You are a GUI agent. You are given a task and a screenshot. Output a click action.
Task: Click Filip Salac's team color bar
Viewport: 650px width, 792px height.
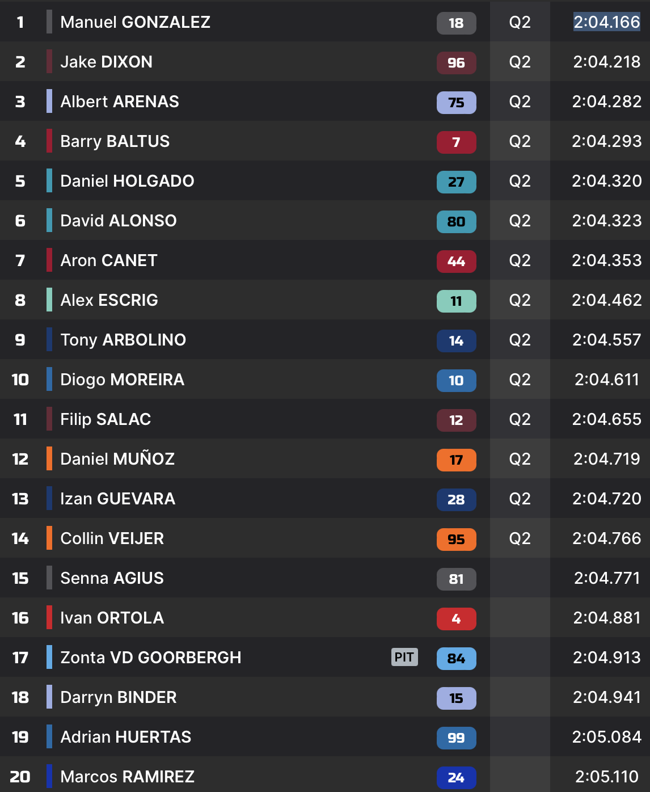[49, 419]
